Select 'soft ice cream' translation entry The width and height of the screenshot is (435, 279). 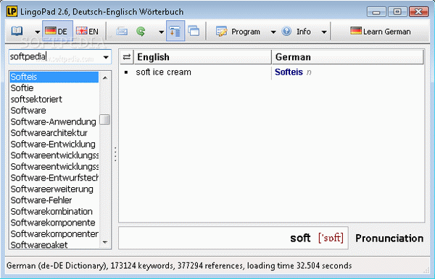coord(163,72)
